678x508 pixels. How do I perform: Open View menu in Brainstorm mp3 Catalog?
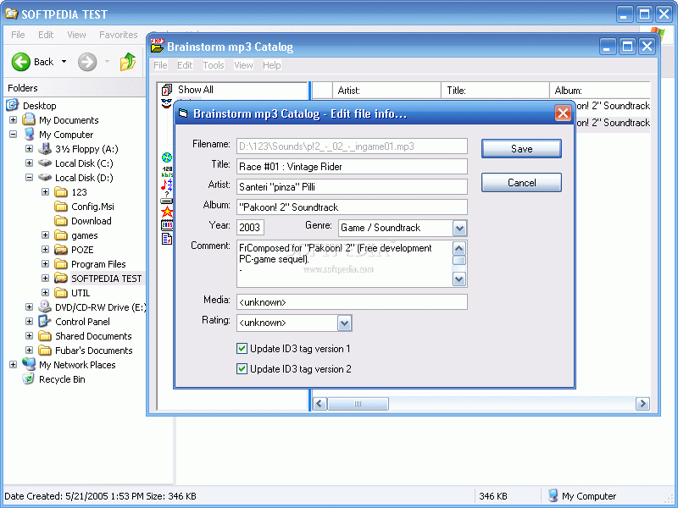(243, 65)
